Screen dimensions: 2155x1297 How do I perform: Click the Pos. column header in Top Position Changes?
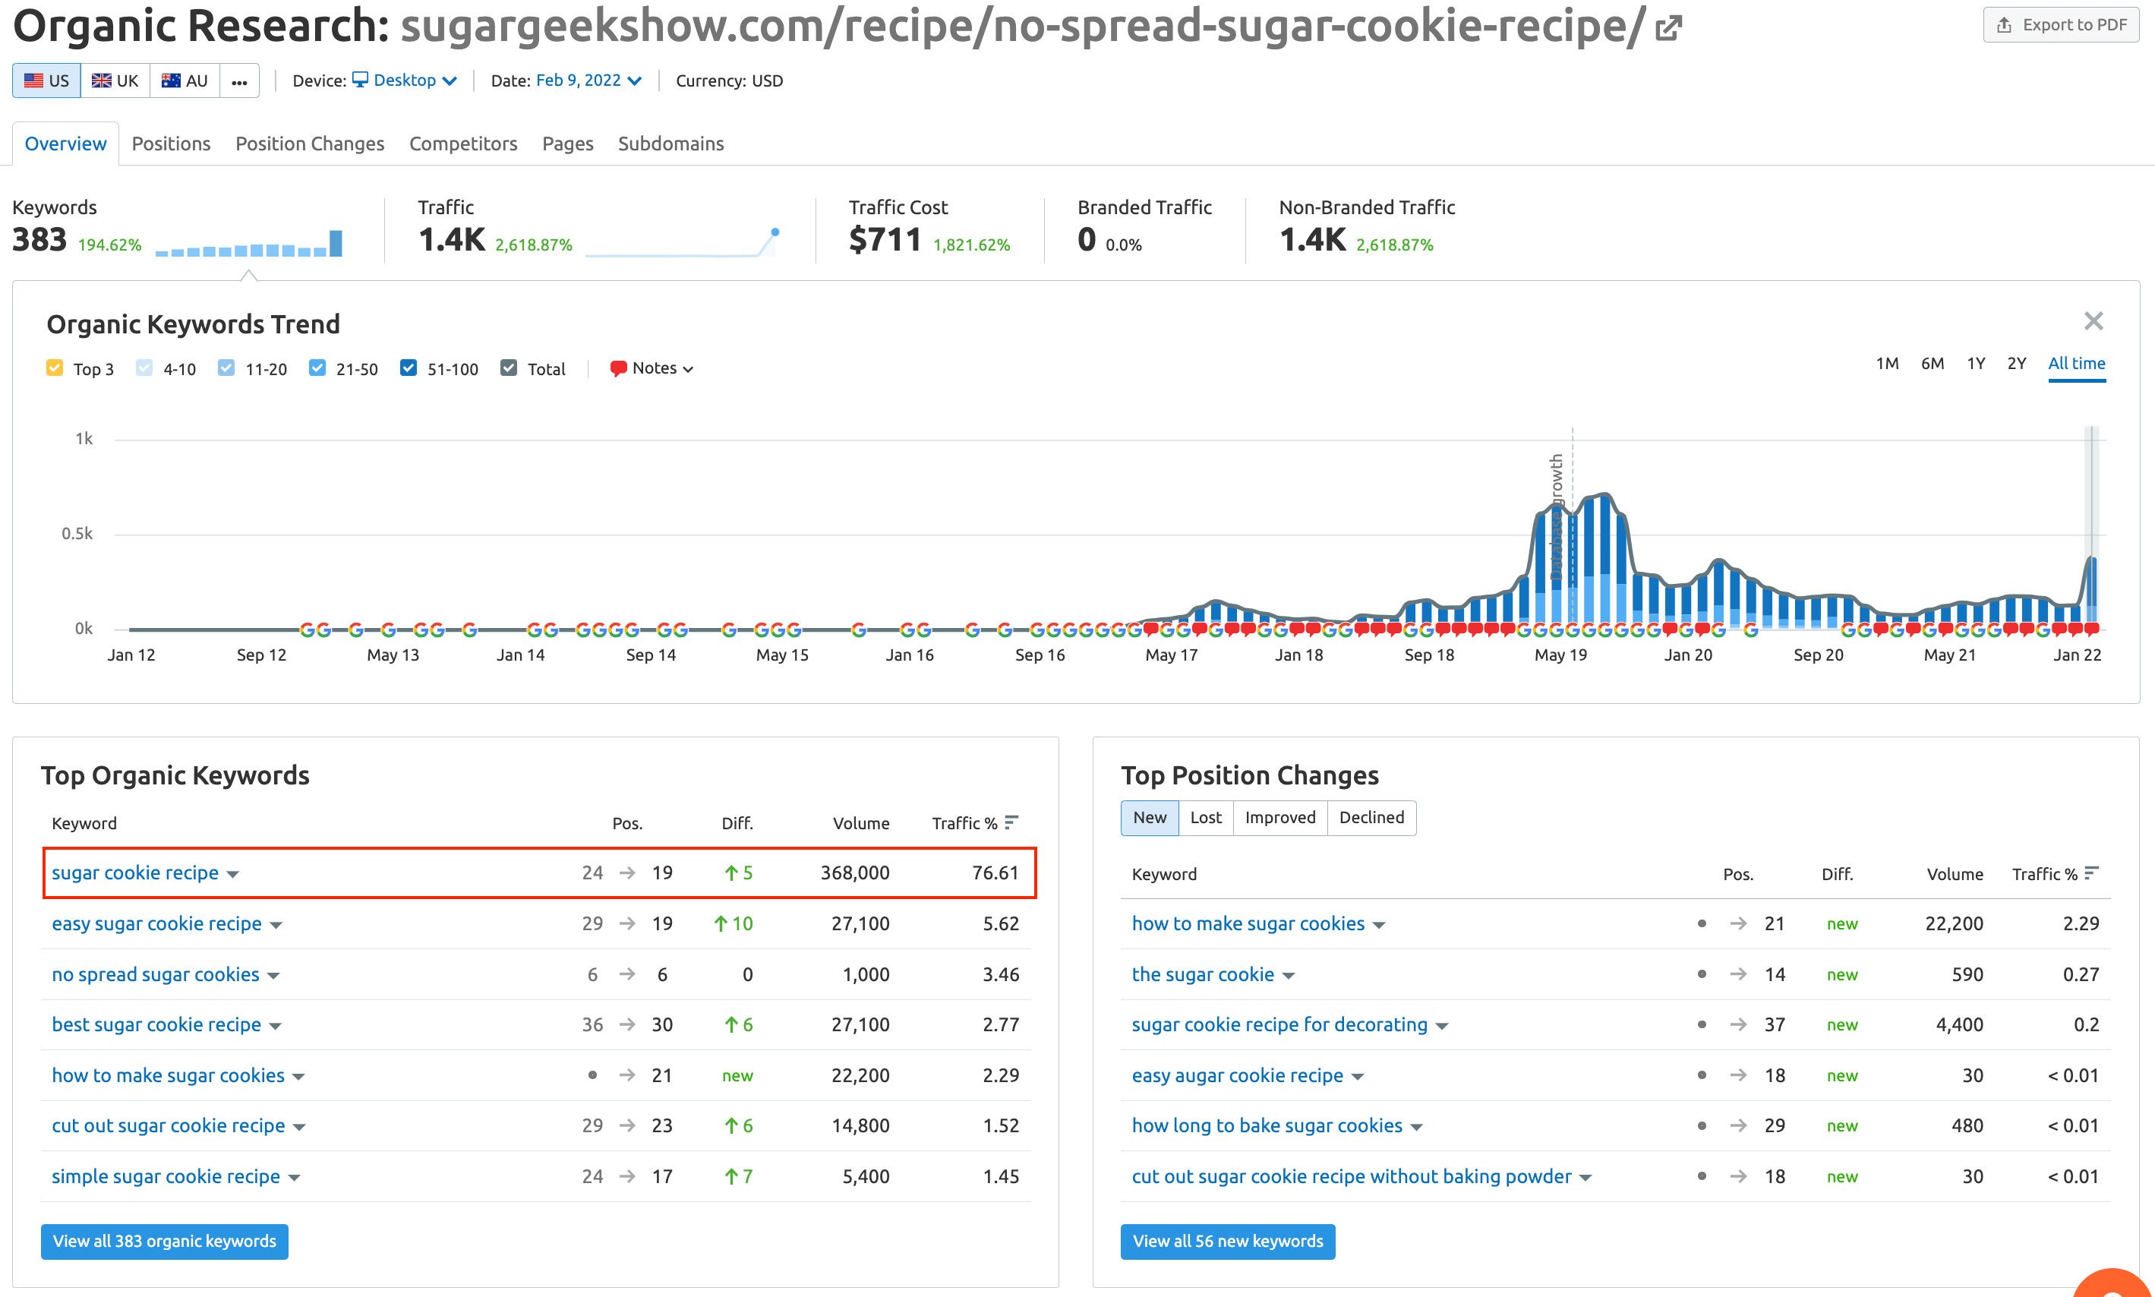[x=1738, y=874]
